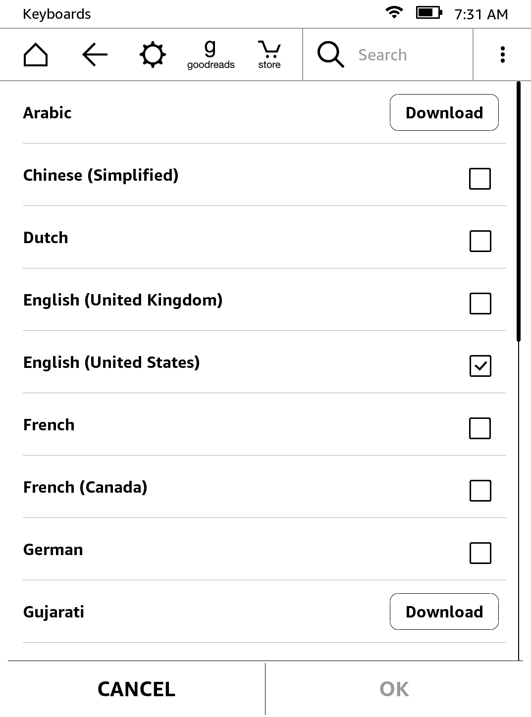Open the three-dot overflow menu
Viewport: 531px width, 717px height.
click(502, 54)
